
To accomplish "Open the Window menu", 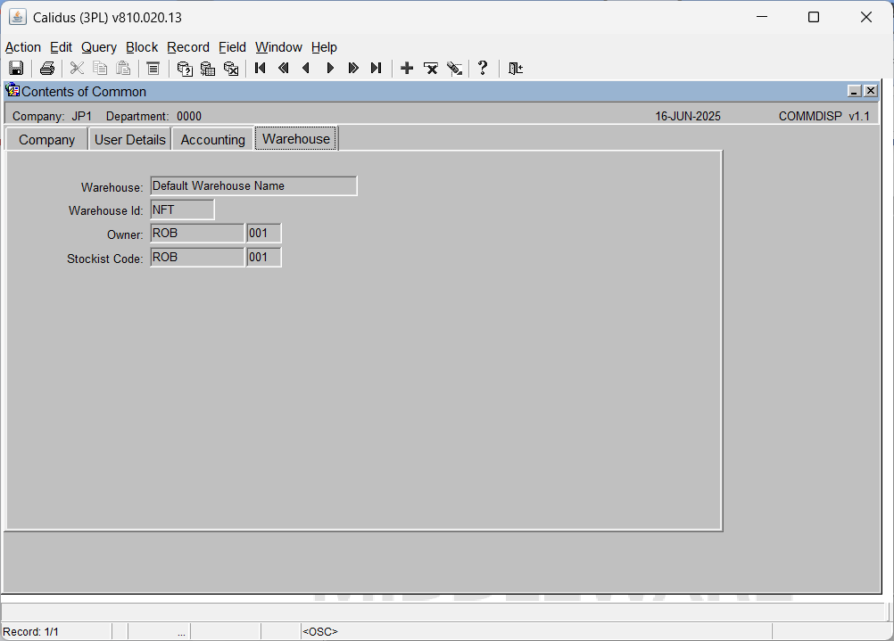I will tap(278, 47).
